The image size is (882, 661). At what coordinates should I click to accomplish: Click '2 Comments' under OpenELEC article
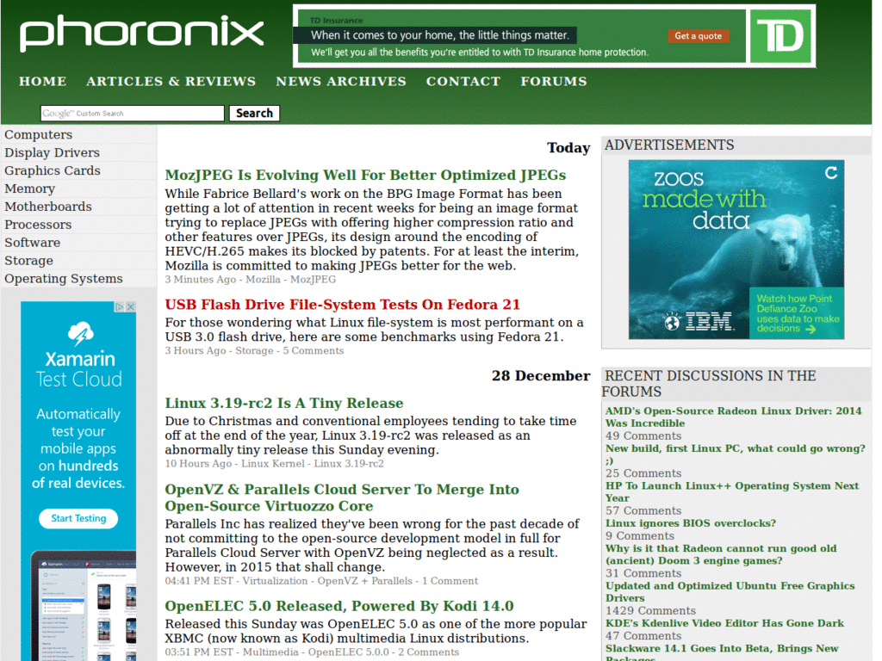(x=429, y=652)
